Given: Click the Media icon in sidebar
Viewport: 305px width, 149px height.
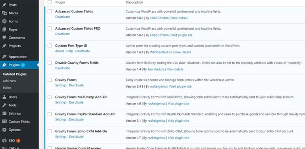Looking at the screenshot, I should point(4,13).
